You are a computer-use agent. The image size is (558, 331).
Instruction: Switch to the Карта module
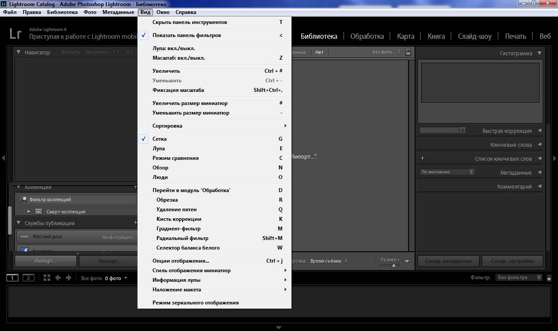[x=405, y=36]
